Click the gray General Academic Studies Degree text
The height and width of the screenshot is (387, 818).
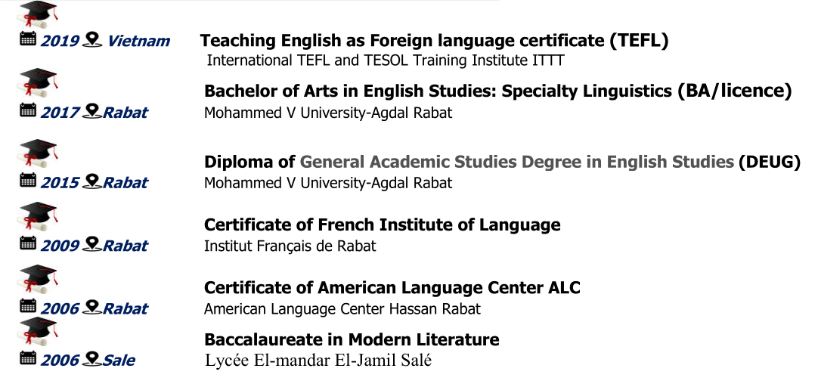tap(517, 162)
